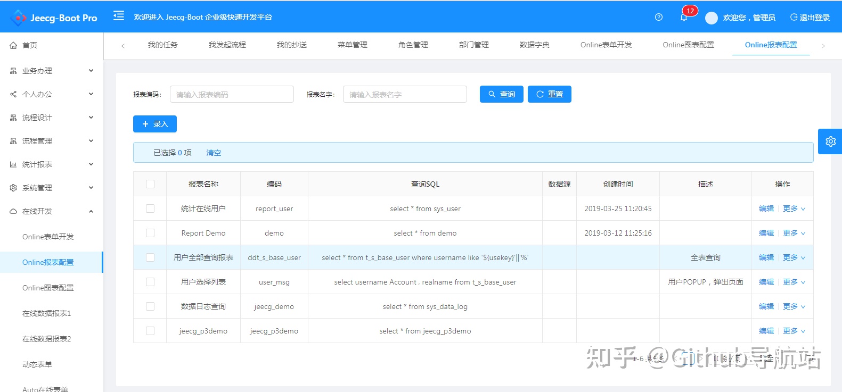Check the 用户选择列表 row checkbox
Screen dimensions: 842x392
tap(150, 282)
